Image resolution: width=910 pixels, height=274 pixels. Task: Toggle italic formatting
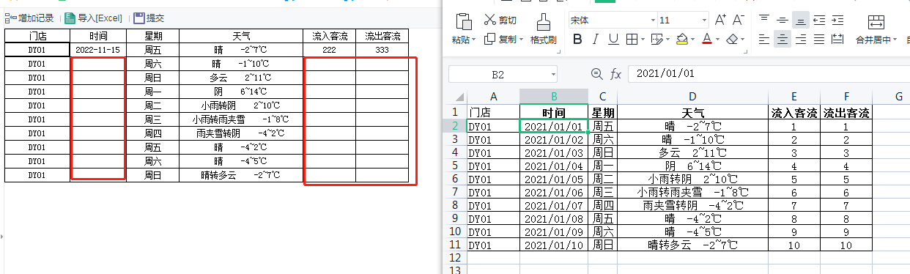click(x=596, y=39)
